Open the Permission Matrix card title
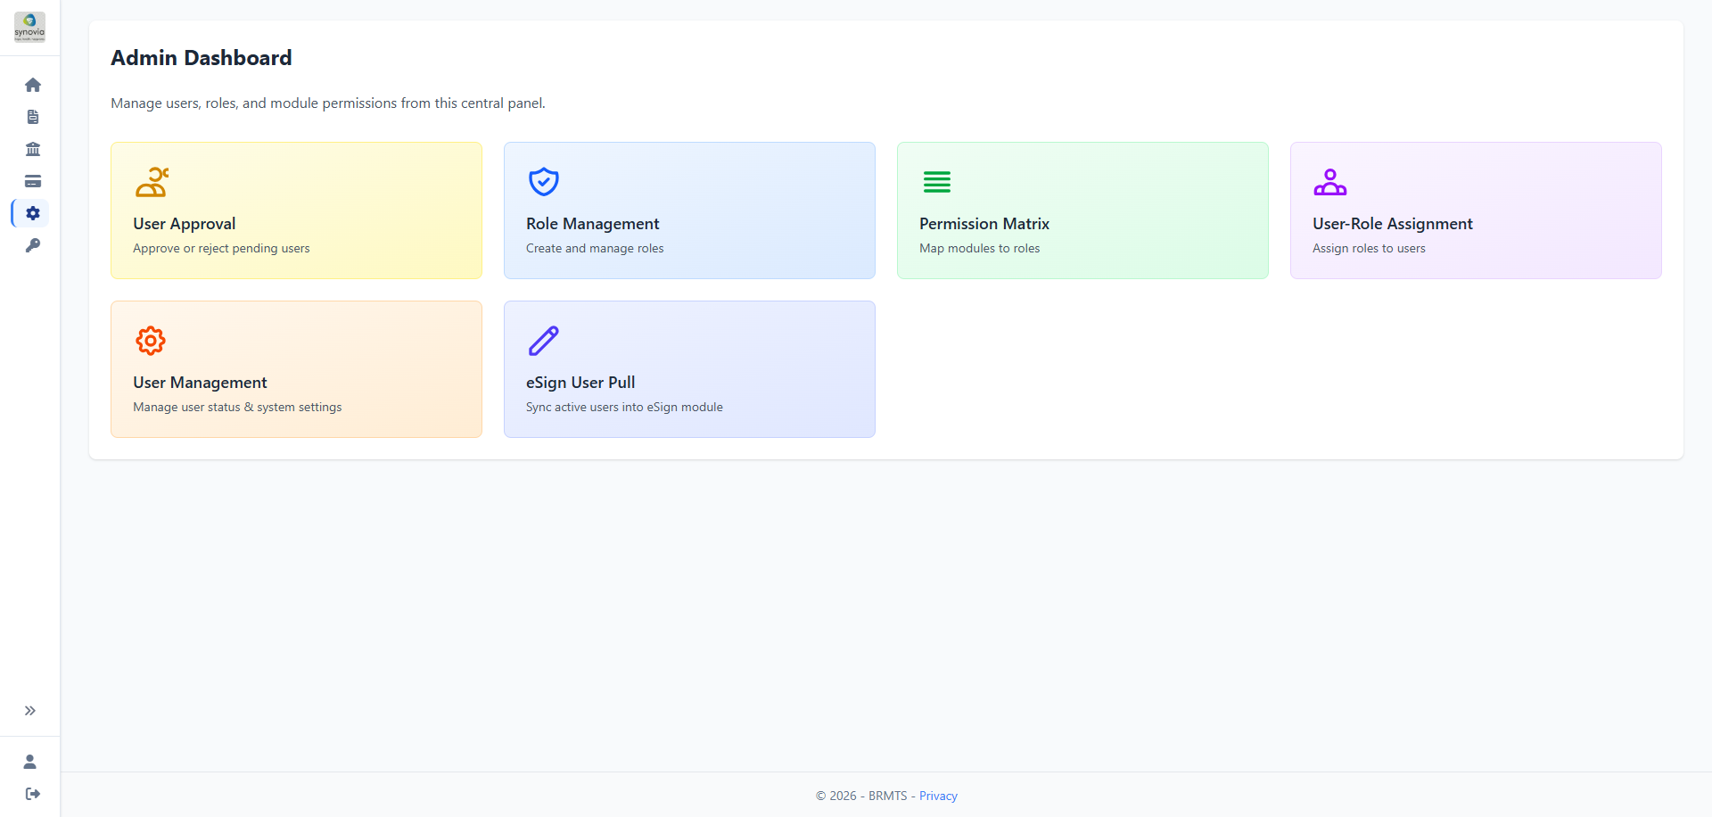This screenshot has height=817, width=1712. click(x=984, y=224)
